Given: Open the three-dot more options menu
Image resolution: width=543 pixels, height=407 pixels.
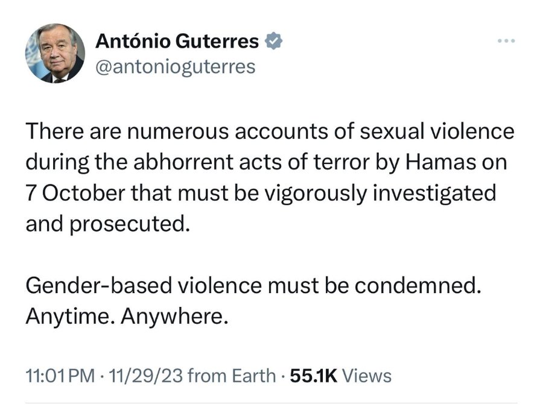Looking at the screenshot, I should pyautogui.click(x=506, y=41).
